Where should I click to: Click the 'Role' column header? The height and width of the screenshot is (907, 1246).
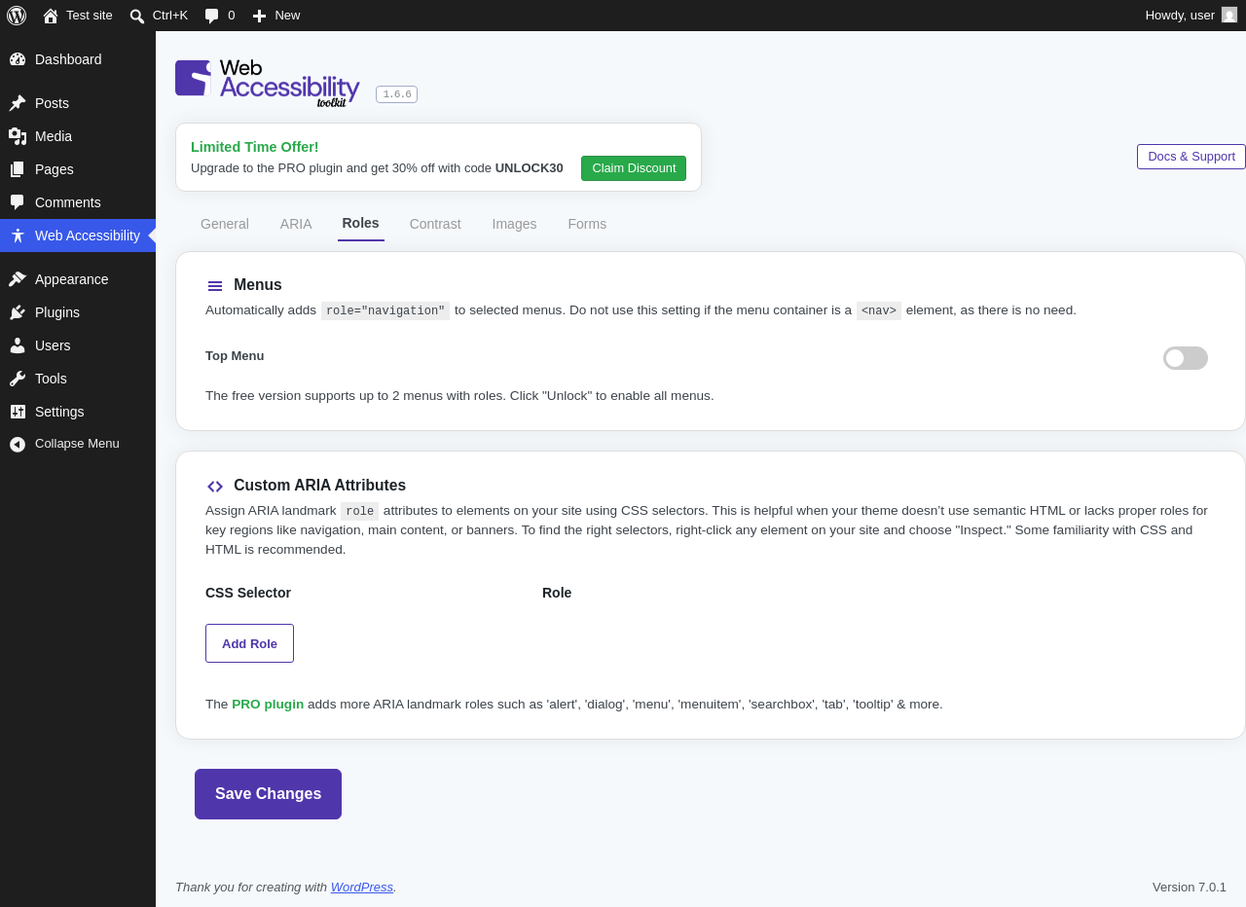click(x=557, y=593)
